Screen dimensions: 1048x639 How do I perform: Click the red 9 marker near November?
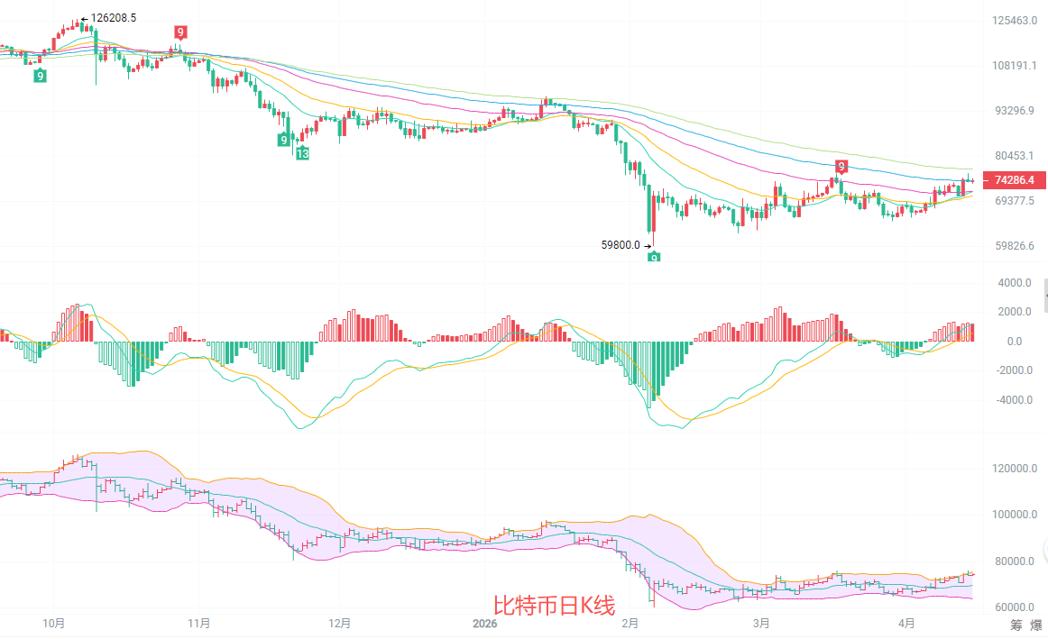pos(180,32)
